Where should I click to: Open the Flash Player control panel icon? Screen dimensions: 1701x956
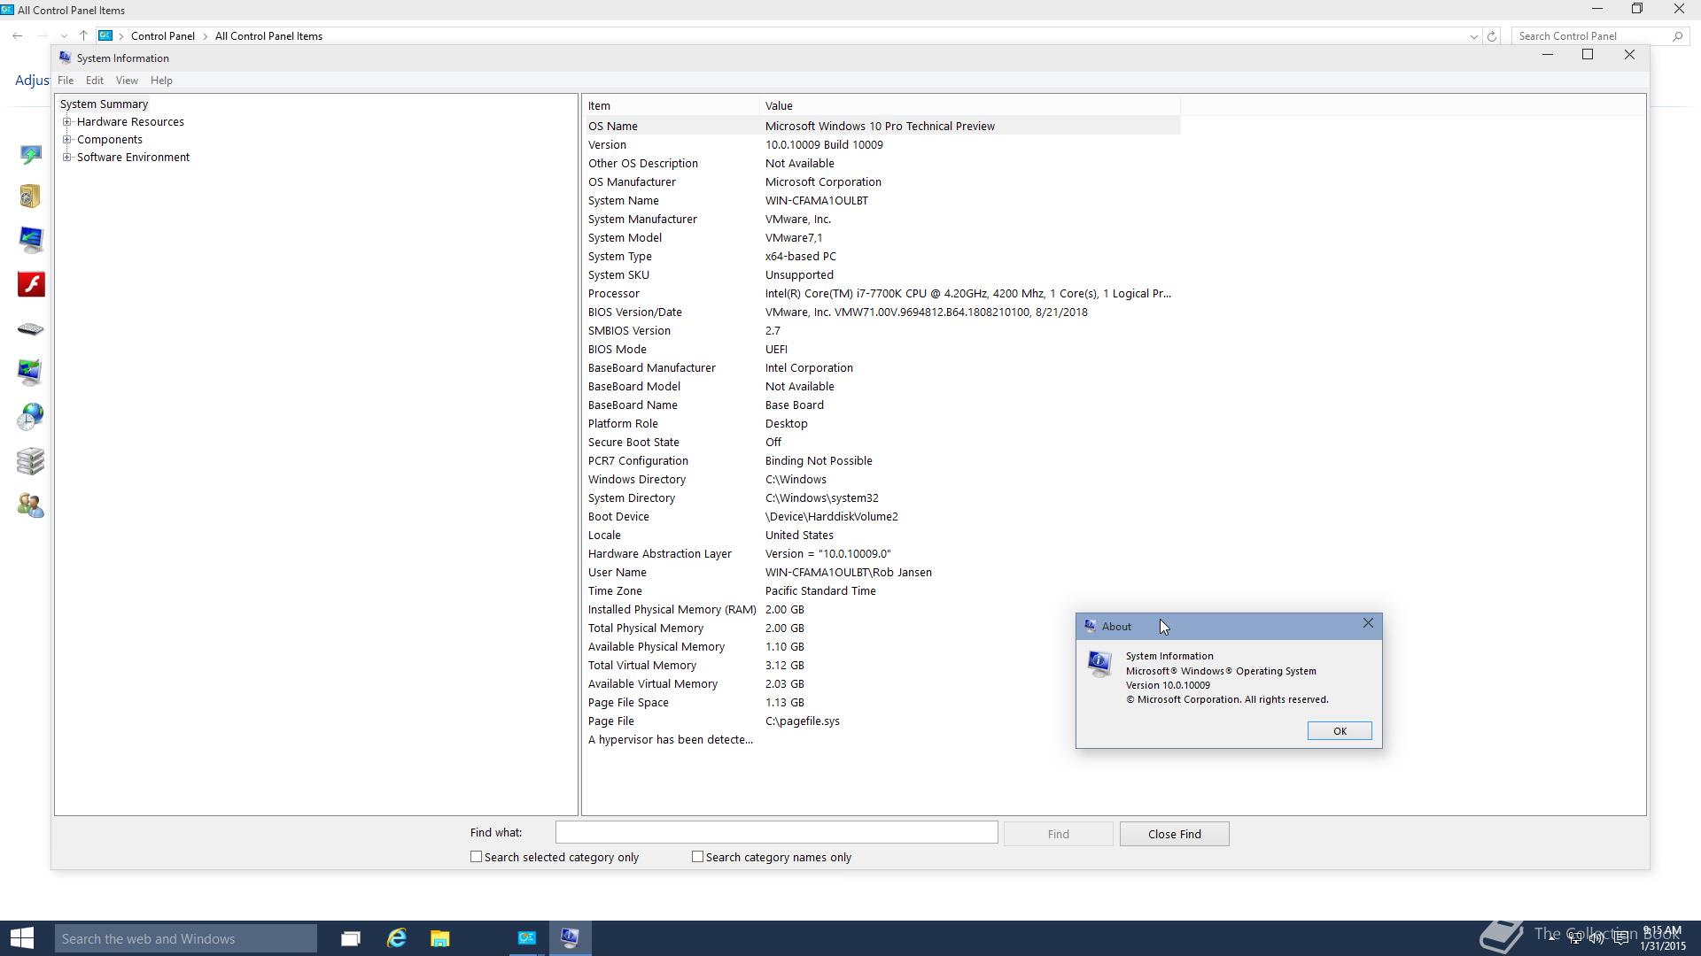point(31,284)
